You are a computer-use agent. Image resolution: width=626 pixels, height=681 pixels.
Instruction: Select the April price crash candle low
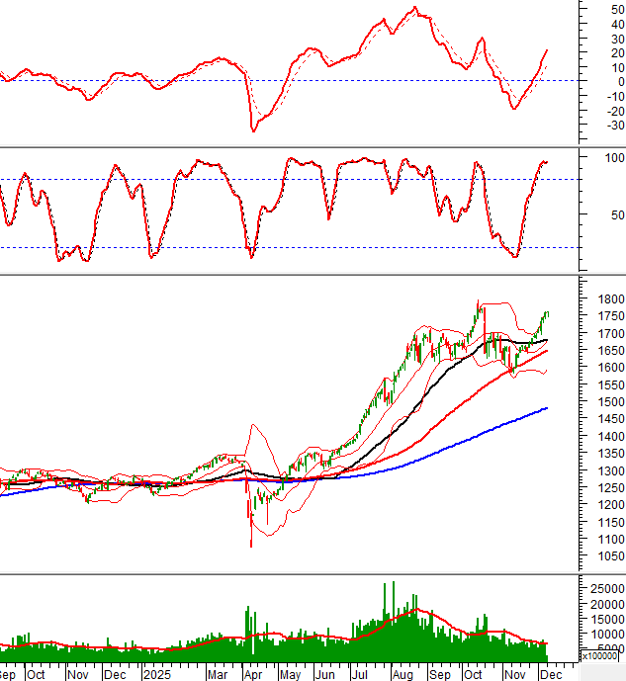250,544
